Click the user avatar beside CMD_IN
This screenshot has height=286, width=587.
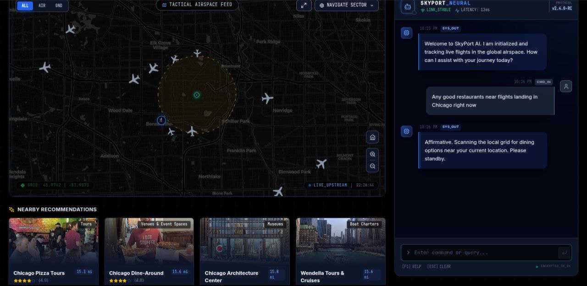(566, 86)
